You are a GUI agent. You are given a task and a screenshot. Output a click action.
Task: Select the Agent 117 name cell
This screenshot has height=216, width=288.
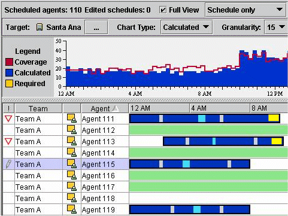(105, 187)
